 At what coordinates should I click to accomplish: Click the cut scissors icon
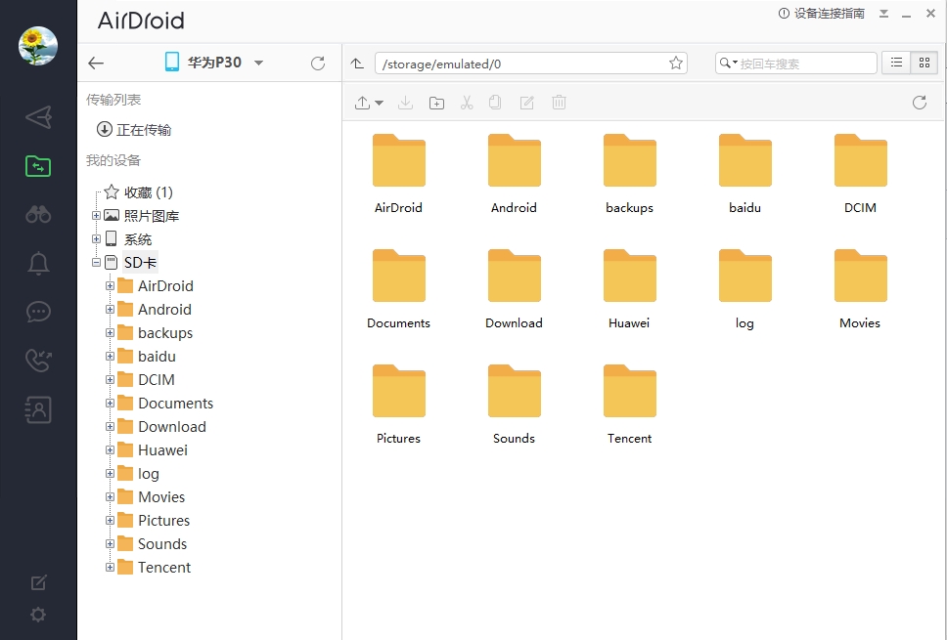(467, 103)
